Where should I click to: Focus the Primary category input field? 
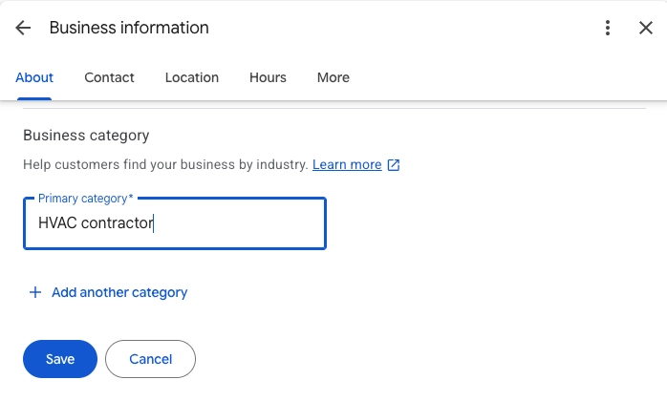pos(175,223)
